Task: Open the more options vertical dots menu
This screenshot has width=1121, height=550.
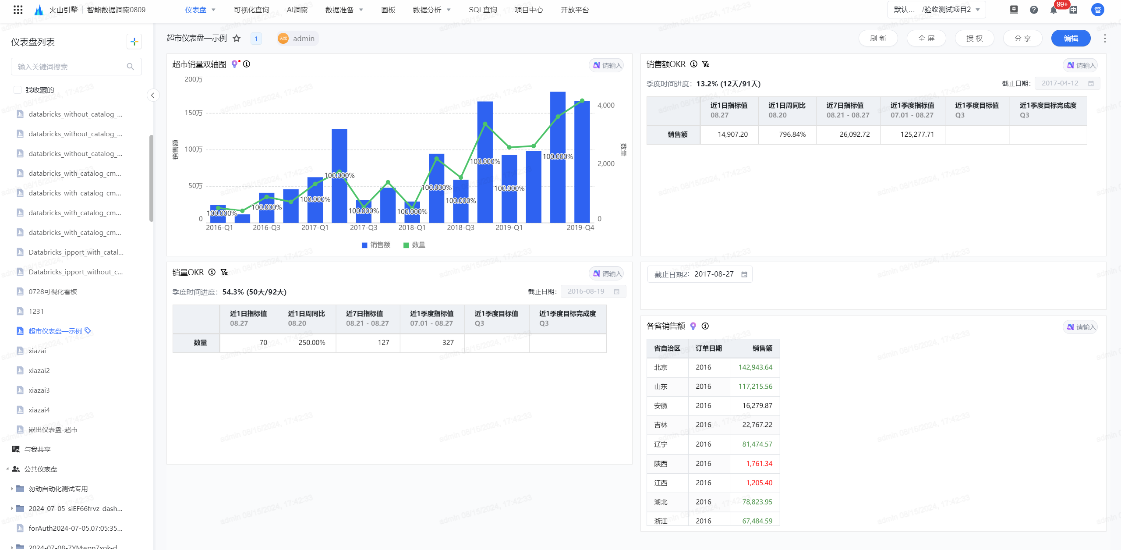Action: (x=1105, y=39)
